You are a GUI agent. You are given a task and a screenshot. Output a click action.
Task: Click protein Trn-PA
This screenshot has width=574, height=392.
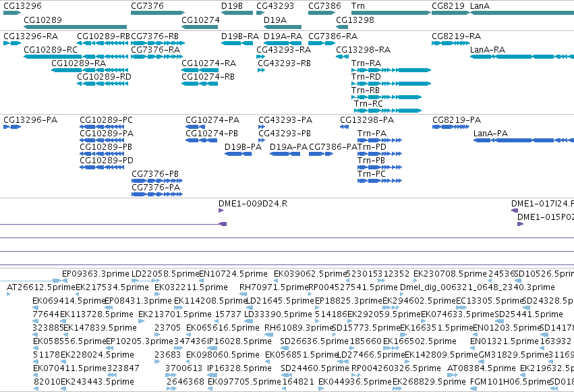point(380,140)
